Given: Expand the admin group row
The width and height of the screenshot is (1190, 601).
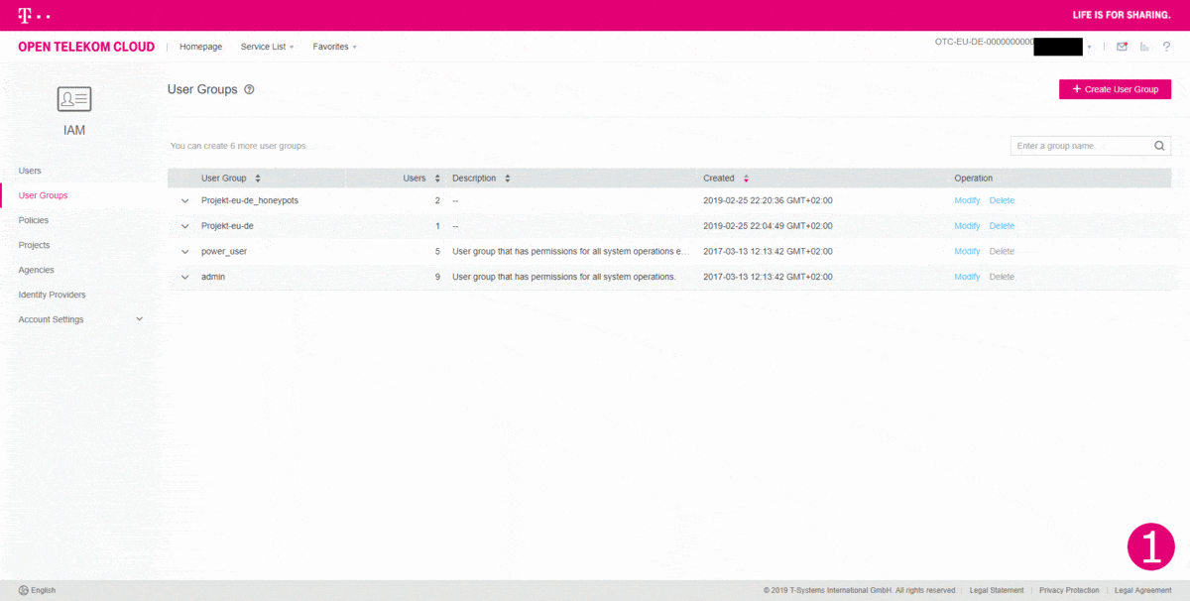Looking at the screenshot, I should 184,277.
